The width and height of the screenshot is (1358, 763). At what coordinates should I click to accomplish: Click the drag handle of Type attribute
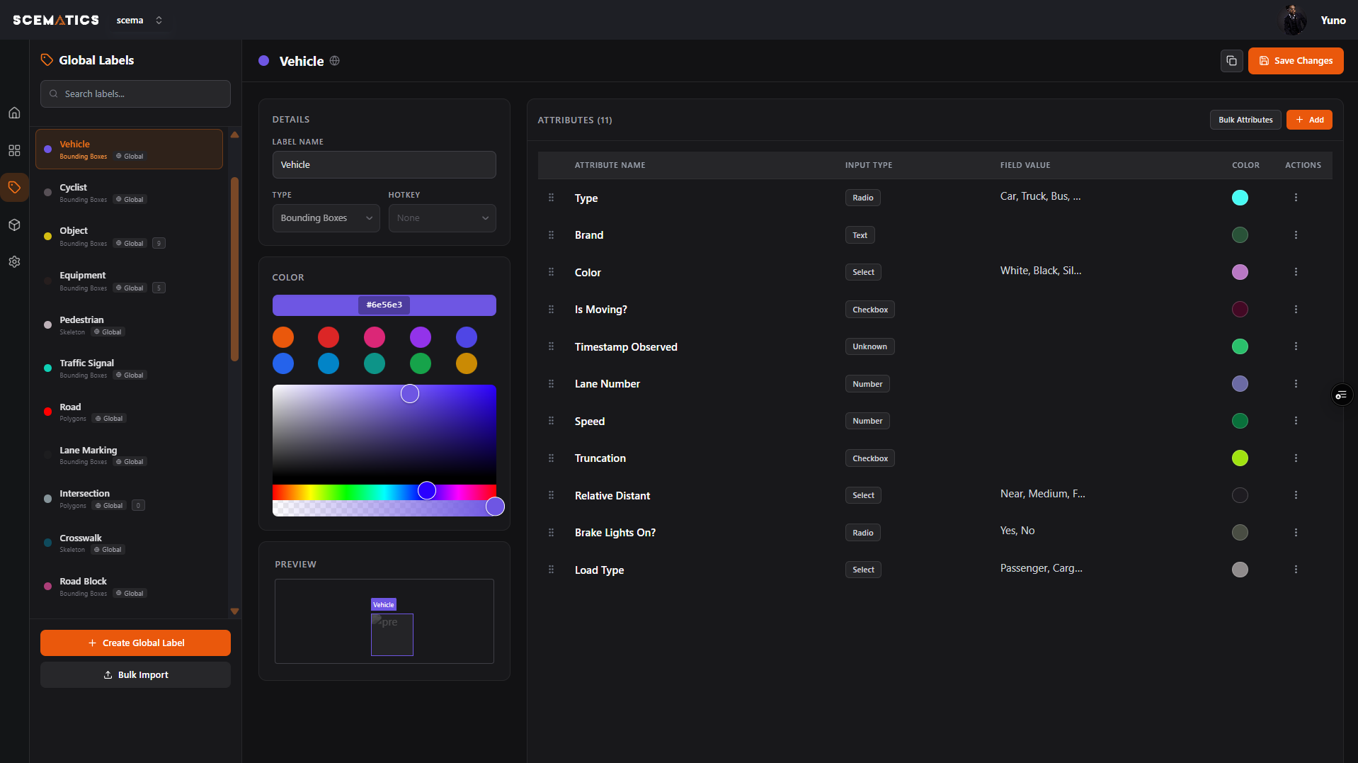point(551,198)
